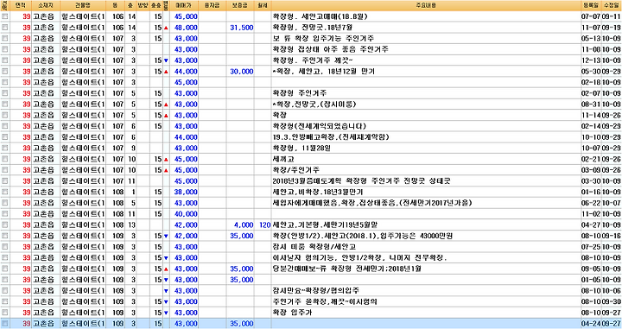Image resolution: width=622 pixels, height=329 pixels.
Task: Click the registration date 10-07 in the 동 107 floor 9 row
Action: tap(591, 149)
